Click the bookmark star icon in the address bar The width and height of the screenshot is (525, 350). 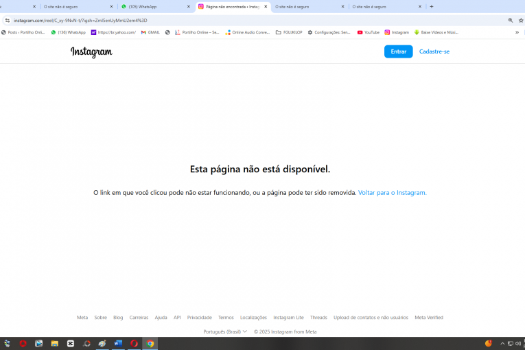pyautogui.click(x=520, y=21)
